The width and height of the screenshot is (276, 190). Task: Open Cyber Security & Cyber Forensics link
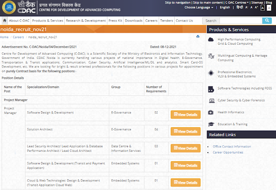tap(241, 100)
